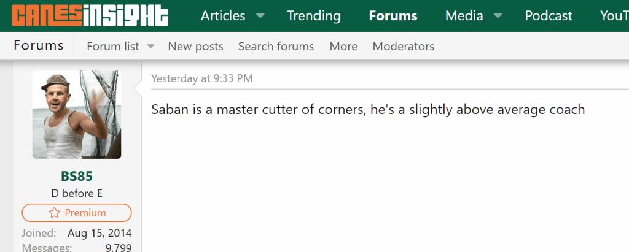View New posts
The image size is (629, 252).
pyautogui.click(x=195, y=47)
